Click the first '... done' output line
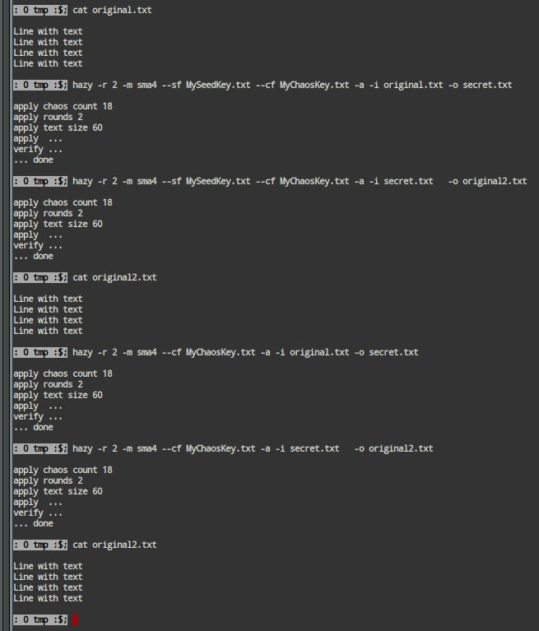The image size is (539, 631). tap(34, 160)
